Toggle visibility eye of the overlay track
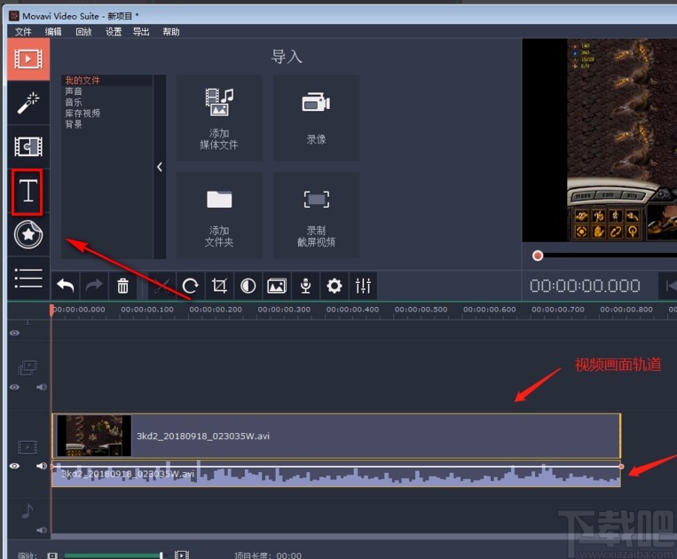Viewport: 677px width, 559px height. [x=14, y=387]
